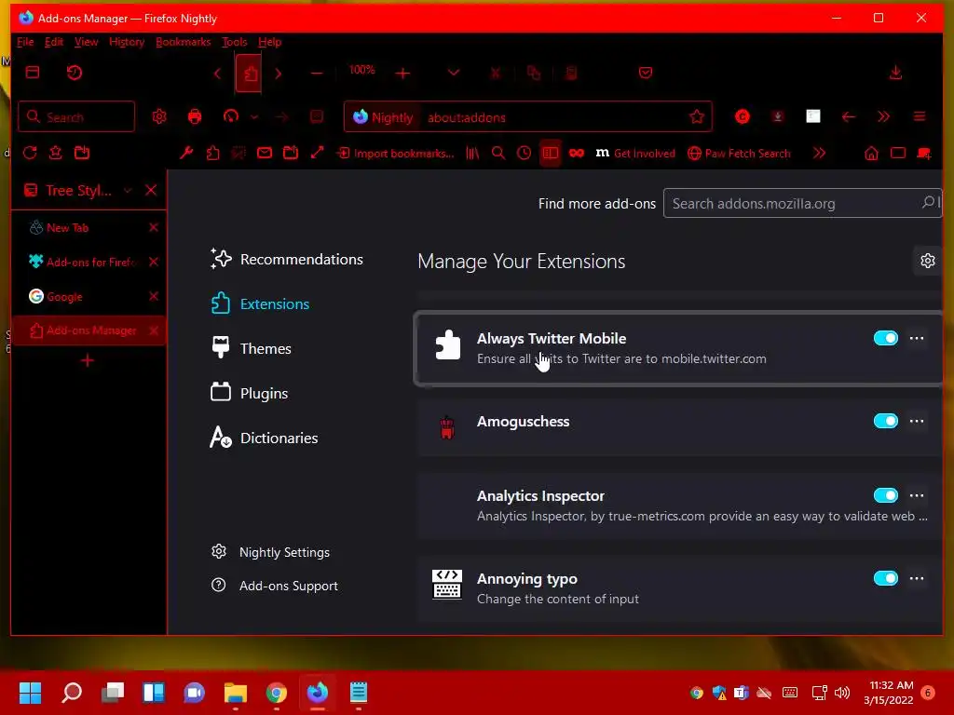Click the Tools for all add-ons gear

tap(927, 261)
